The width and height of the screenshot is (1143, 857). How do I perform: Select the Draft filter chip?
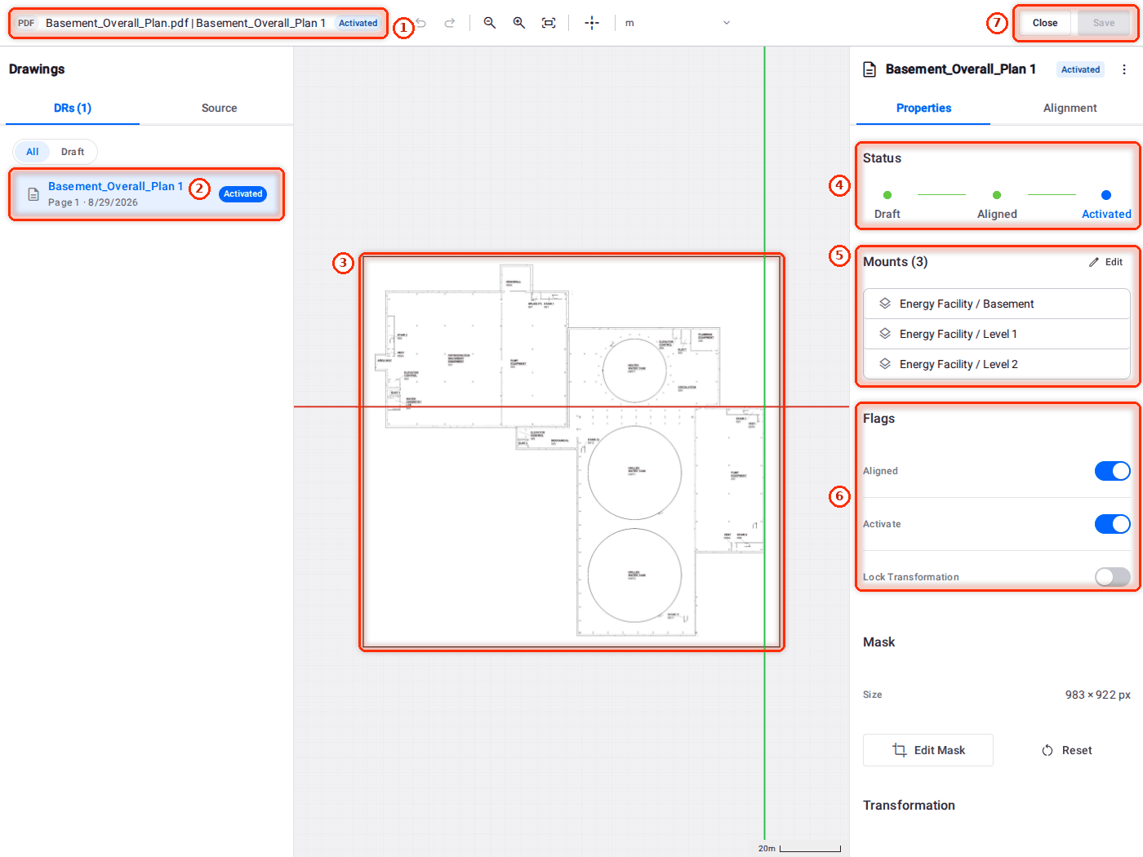click(x=73, y=152)
